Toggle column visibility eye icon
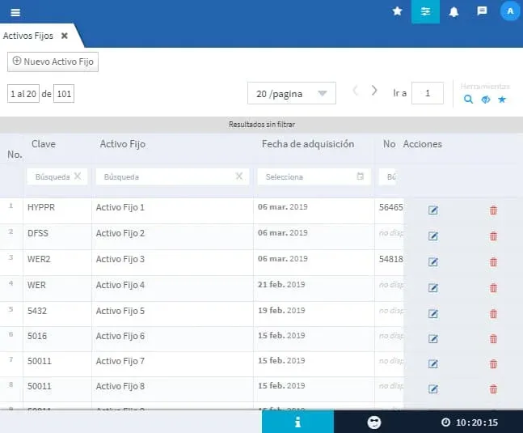523x433 pixels. pyautogui.click(x=485, y=100)
